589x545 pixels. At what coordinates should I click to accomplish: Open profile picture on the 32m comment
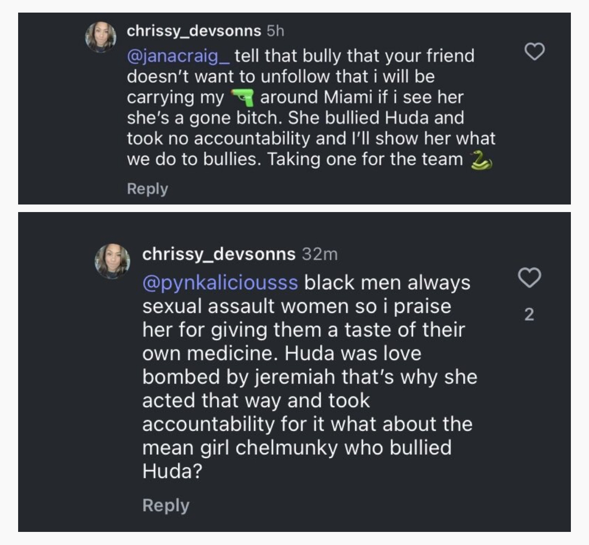pos(112,261)
